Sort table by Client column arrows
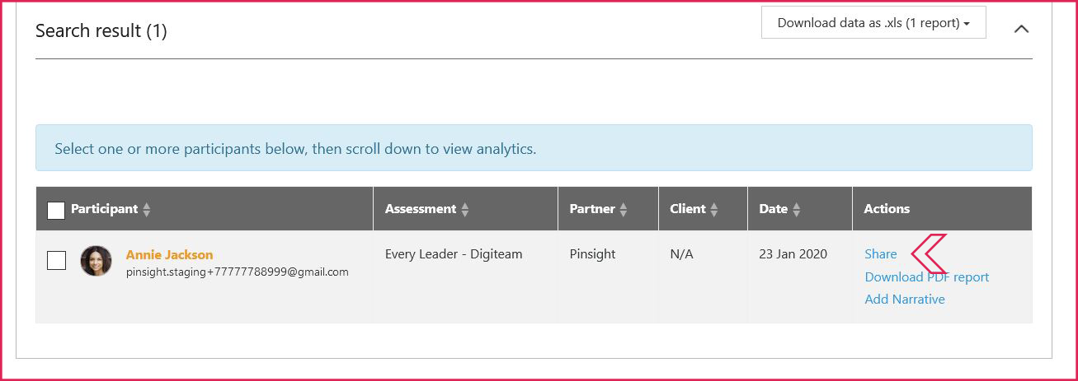1078x381 pixels. (x=714, y=210)
